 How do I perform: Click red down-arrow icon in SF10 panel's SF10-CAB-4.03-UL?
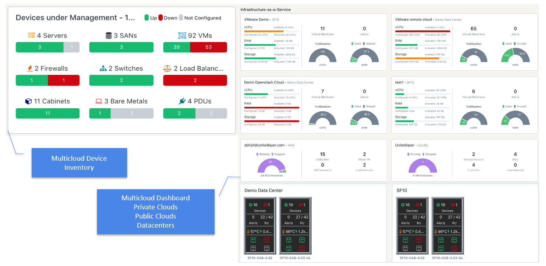pyautogui.click(x=452, y=205)
